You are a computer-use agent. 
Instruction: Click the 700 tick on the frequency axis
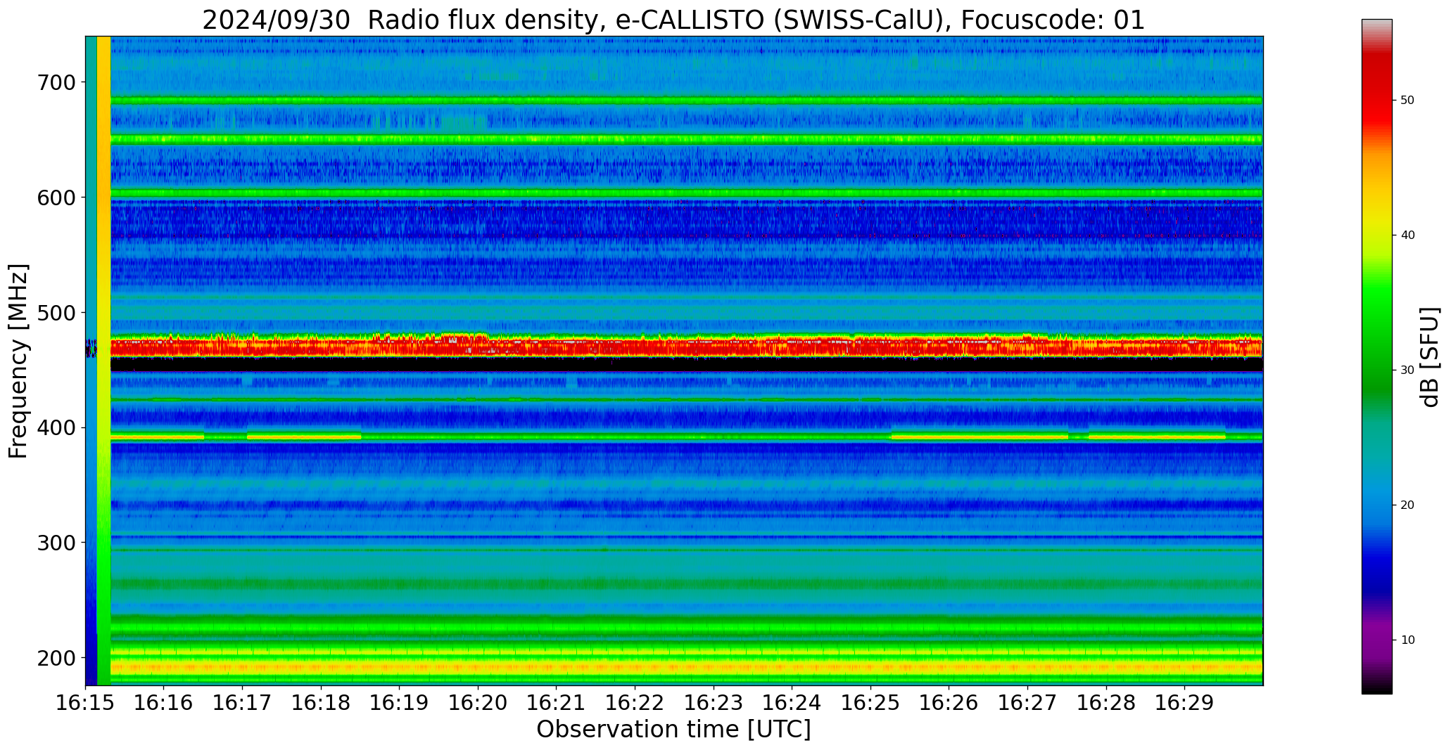click(x=55, y=82)
